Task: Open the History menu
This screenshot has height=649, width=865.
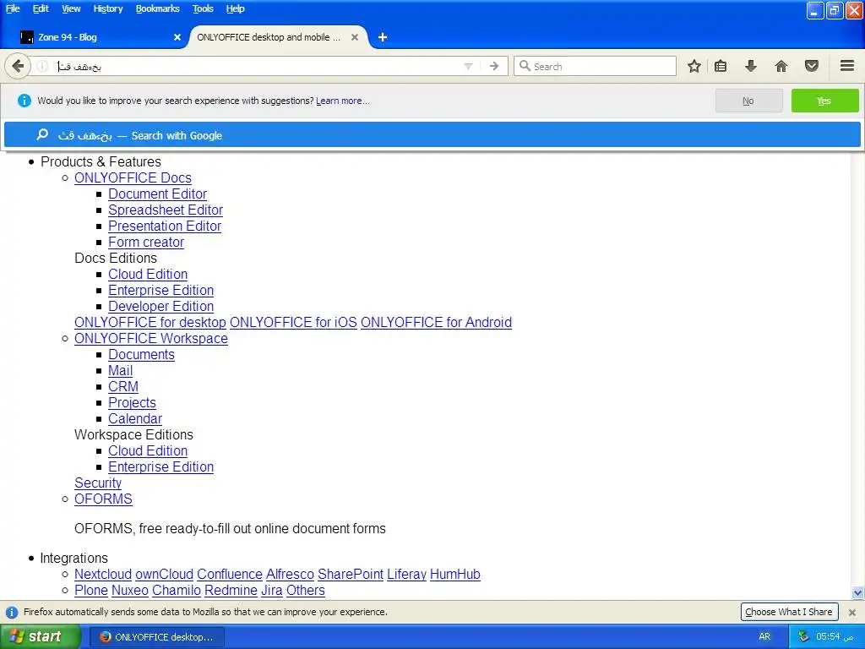Action: click(108, 8)
